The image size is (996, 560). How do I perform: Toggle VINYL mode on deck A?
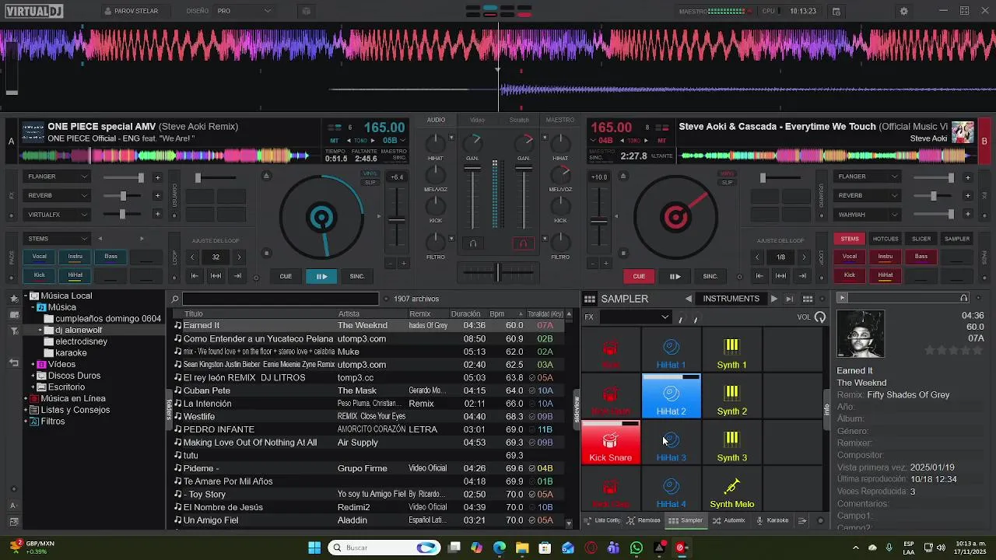click(x=370, y=174)
